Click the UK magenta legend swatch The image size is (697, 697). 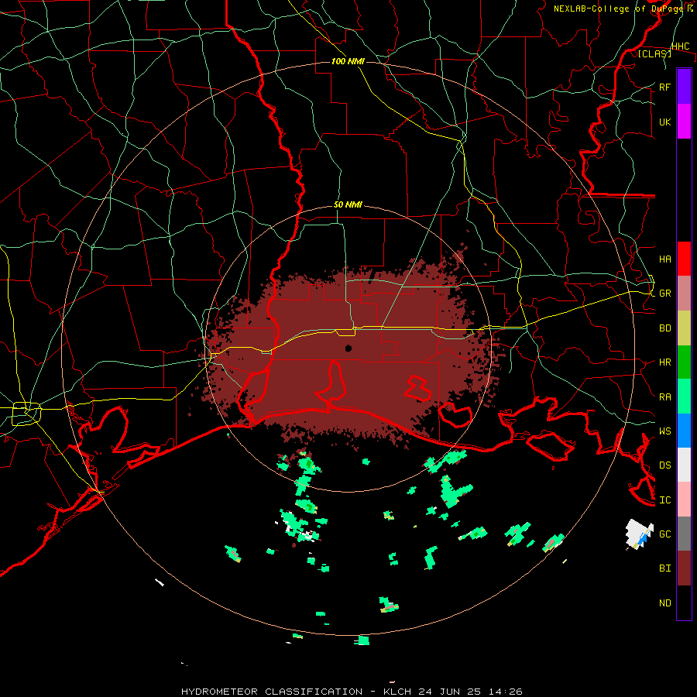click(684, 122)
